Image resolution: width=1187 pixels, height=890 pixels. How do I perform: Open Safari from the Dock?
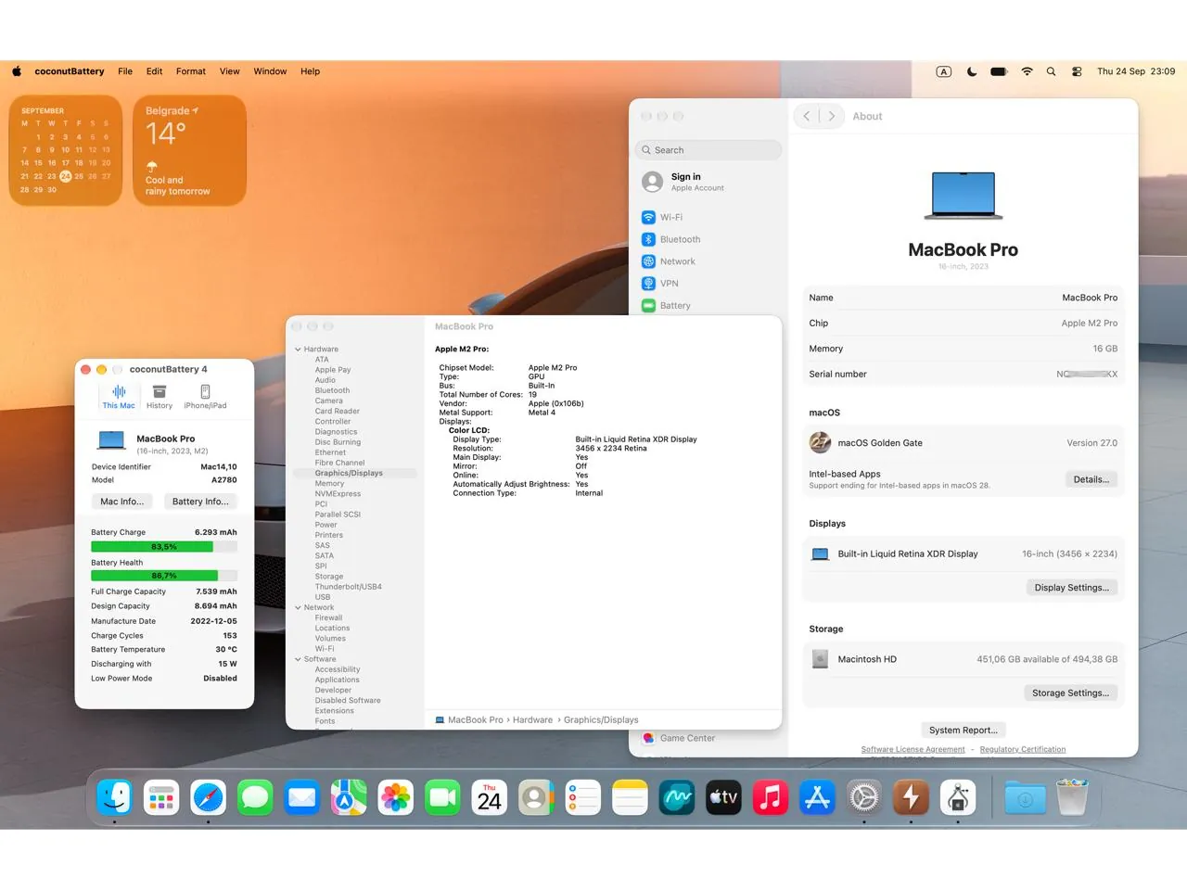coord(209,797)
